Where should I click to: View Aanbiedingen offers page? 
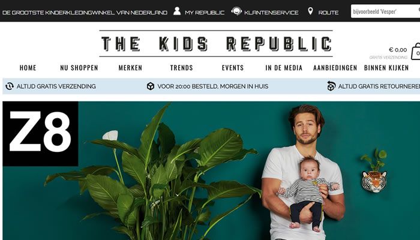point(335,68)
